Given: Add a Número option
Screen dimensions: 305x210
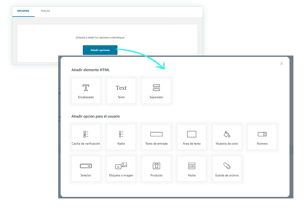Looking at the screenshot, I should pyautogui.click(x=262, y=137).
